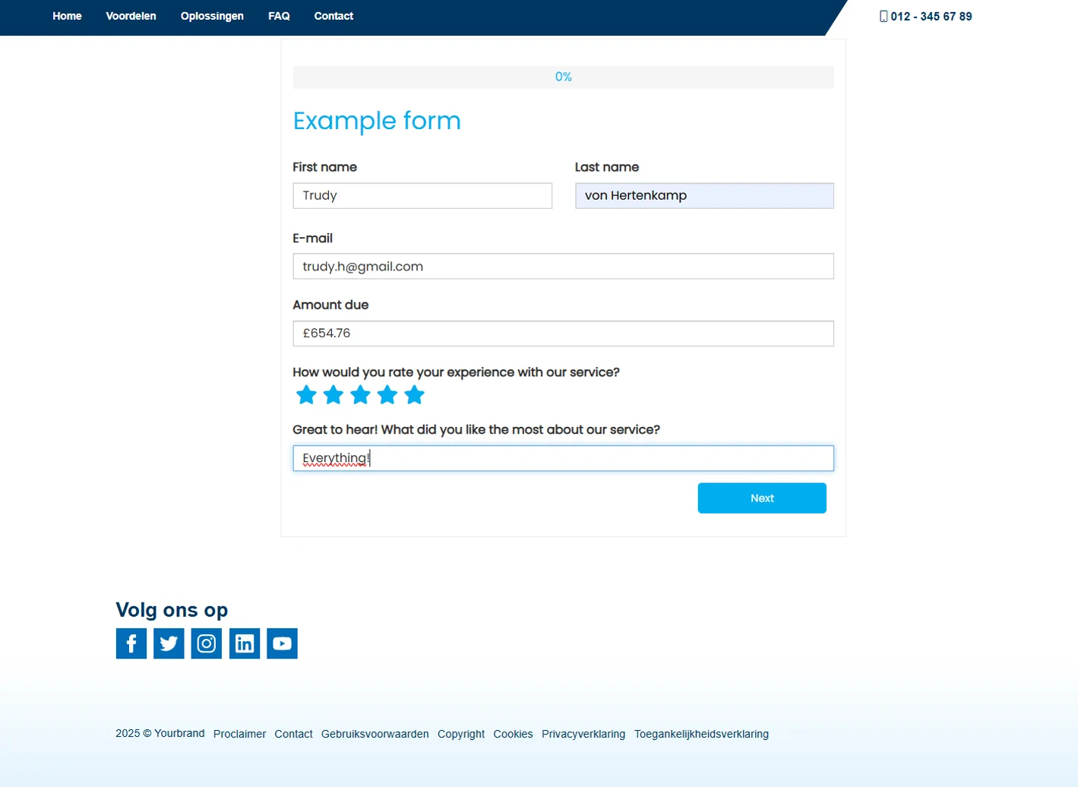Open the Facebook page icon

(131, 643)
